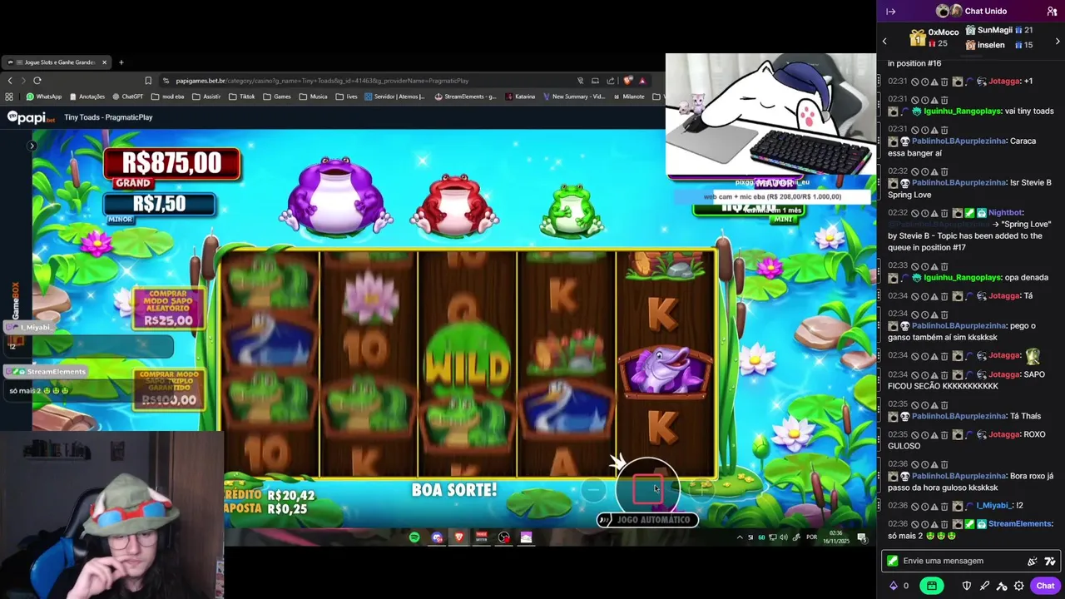Open Spotify from the taskbar
Screen dimensions: 1065x599
(x=414, y=537)
